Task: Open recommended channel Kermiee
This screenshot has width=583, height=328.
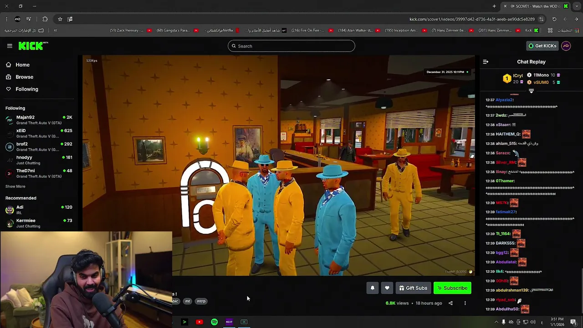Action: pos(39,223)
